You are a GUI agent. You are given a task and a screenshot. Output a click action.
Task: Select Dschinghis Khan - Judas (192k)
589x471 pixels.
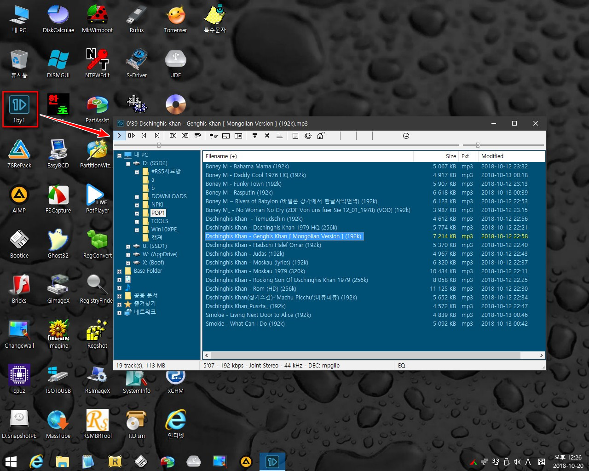(245, 254)
